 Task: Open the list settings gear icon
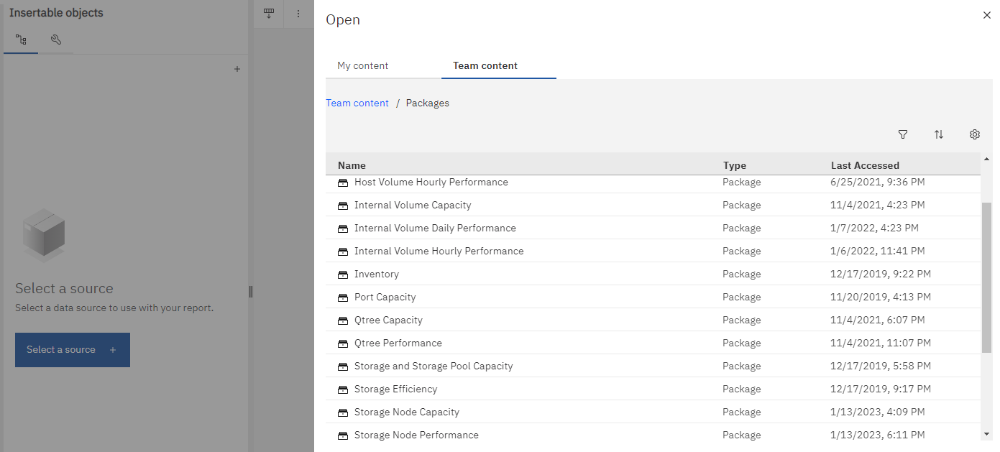pos(975,134)
